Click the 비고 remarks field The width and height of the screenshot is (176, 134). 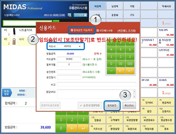click(97, 84)
